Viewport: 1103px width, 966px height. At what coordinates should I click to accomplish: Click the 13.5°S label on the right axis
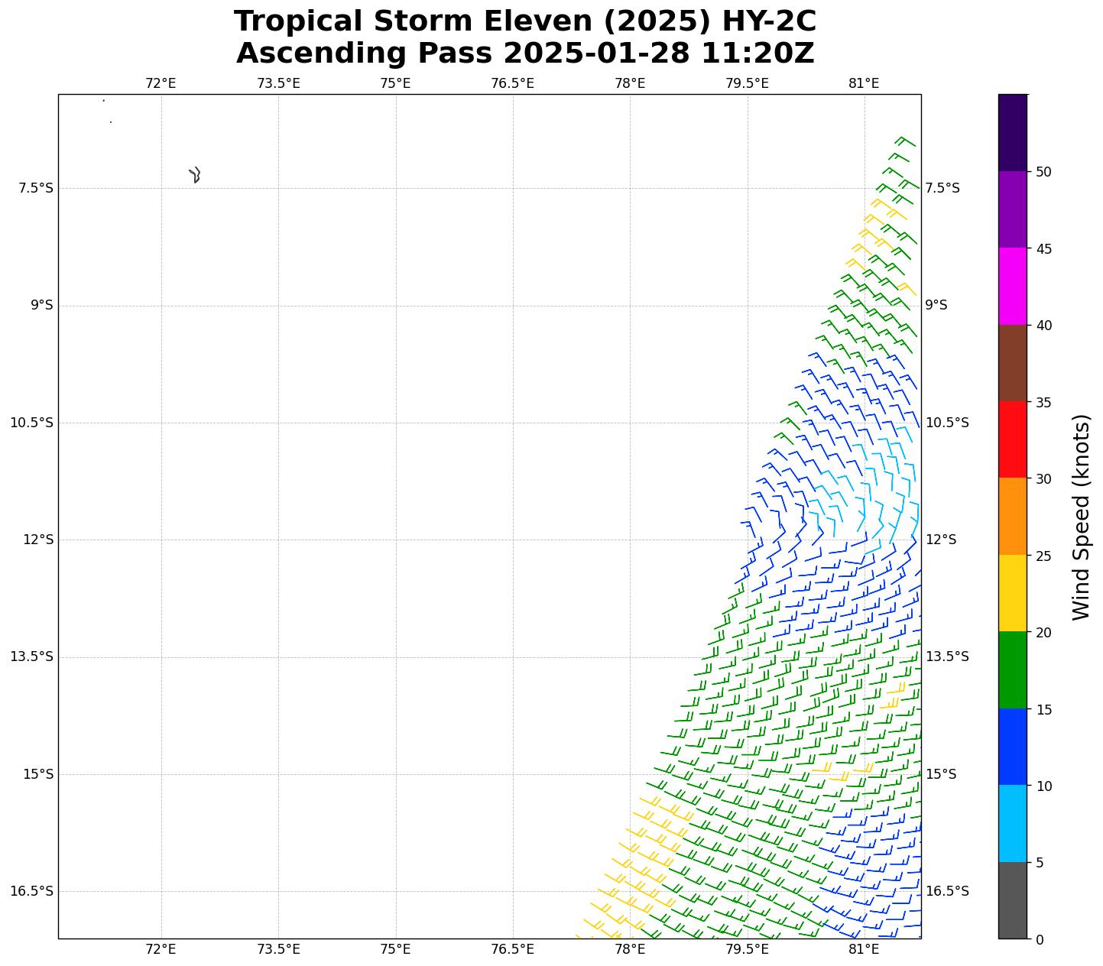(947, 656)
